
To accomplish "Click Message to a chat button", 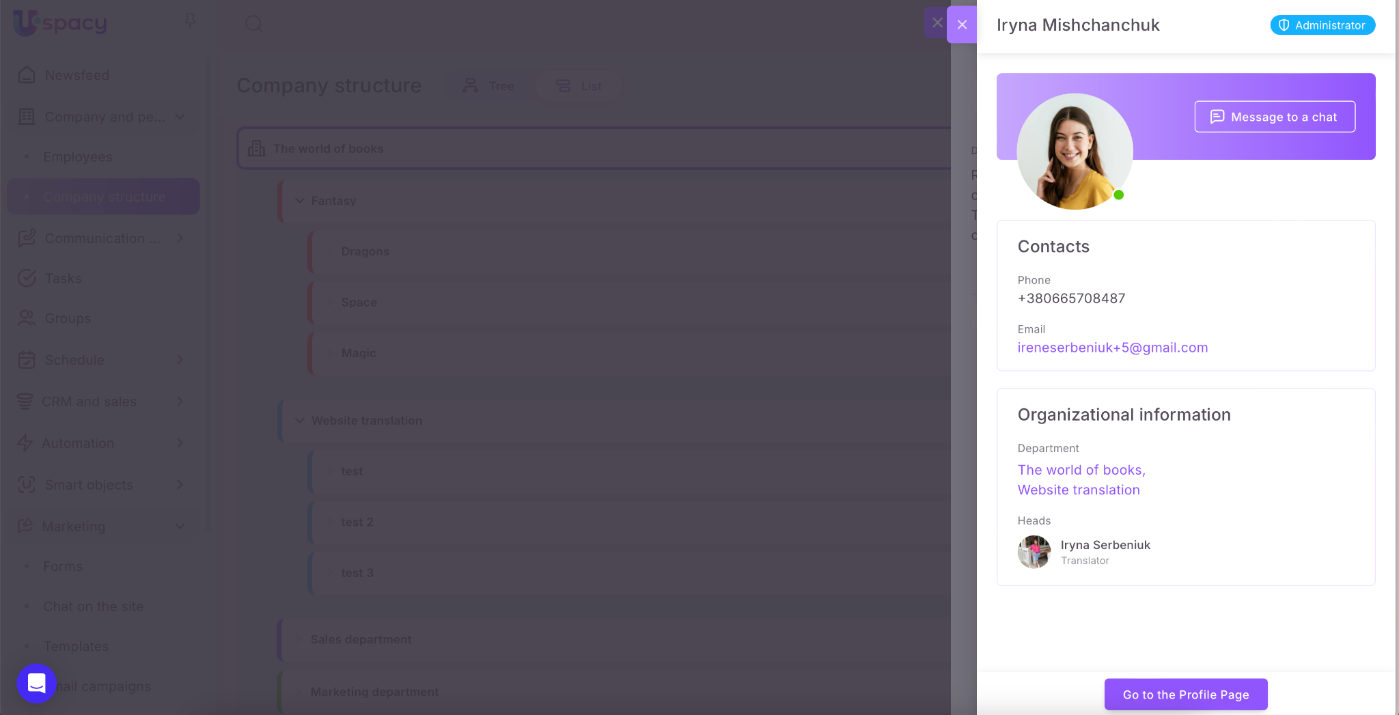I will 1274,117.
